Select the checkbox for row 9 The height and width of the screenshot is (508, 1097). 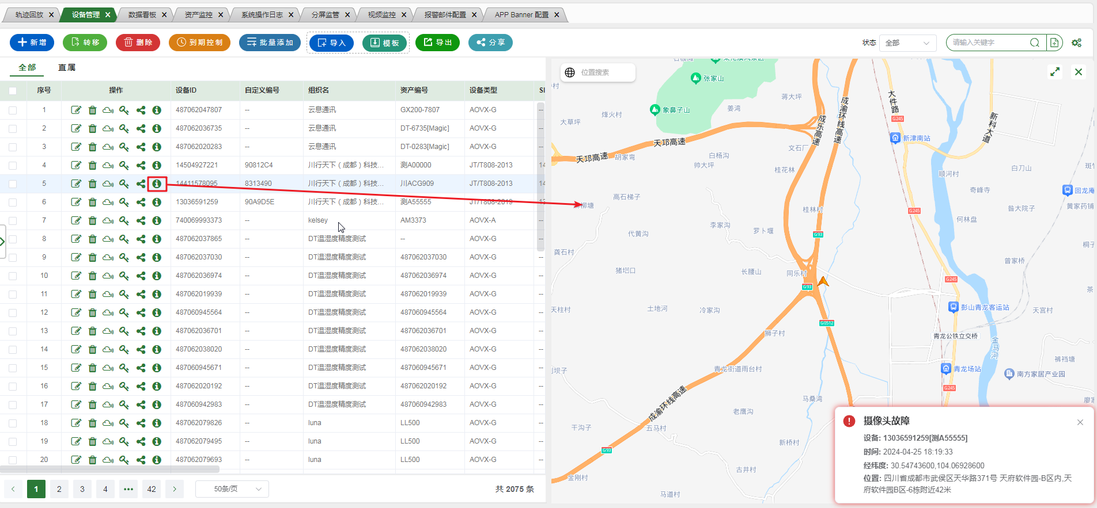click(x=13, y=257)
